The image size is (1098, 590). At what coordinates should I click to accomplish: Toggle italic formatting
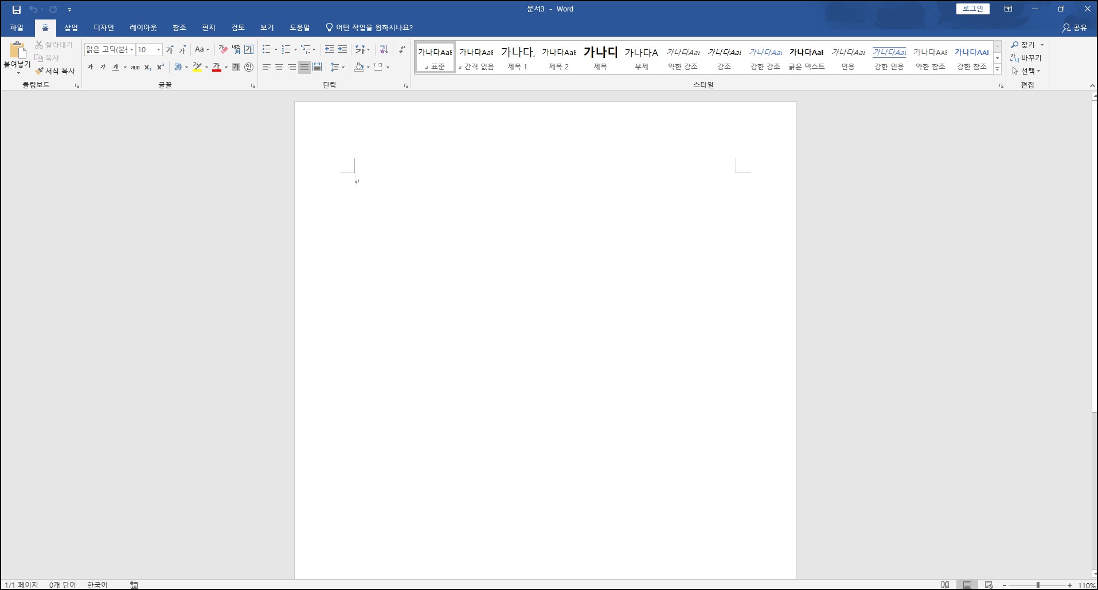pyautogui.click(x=103, y=67)
